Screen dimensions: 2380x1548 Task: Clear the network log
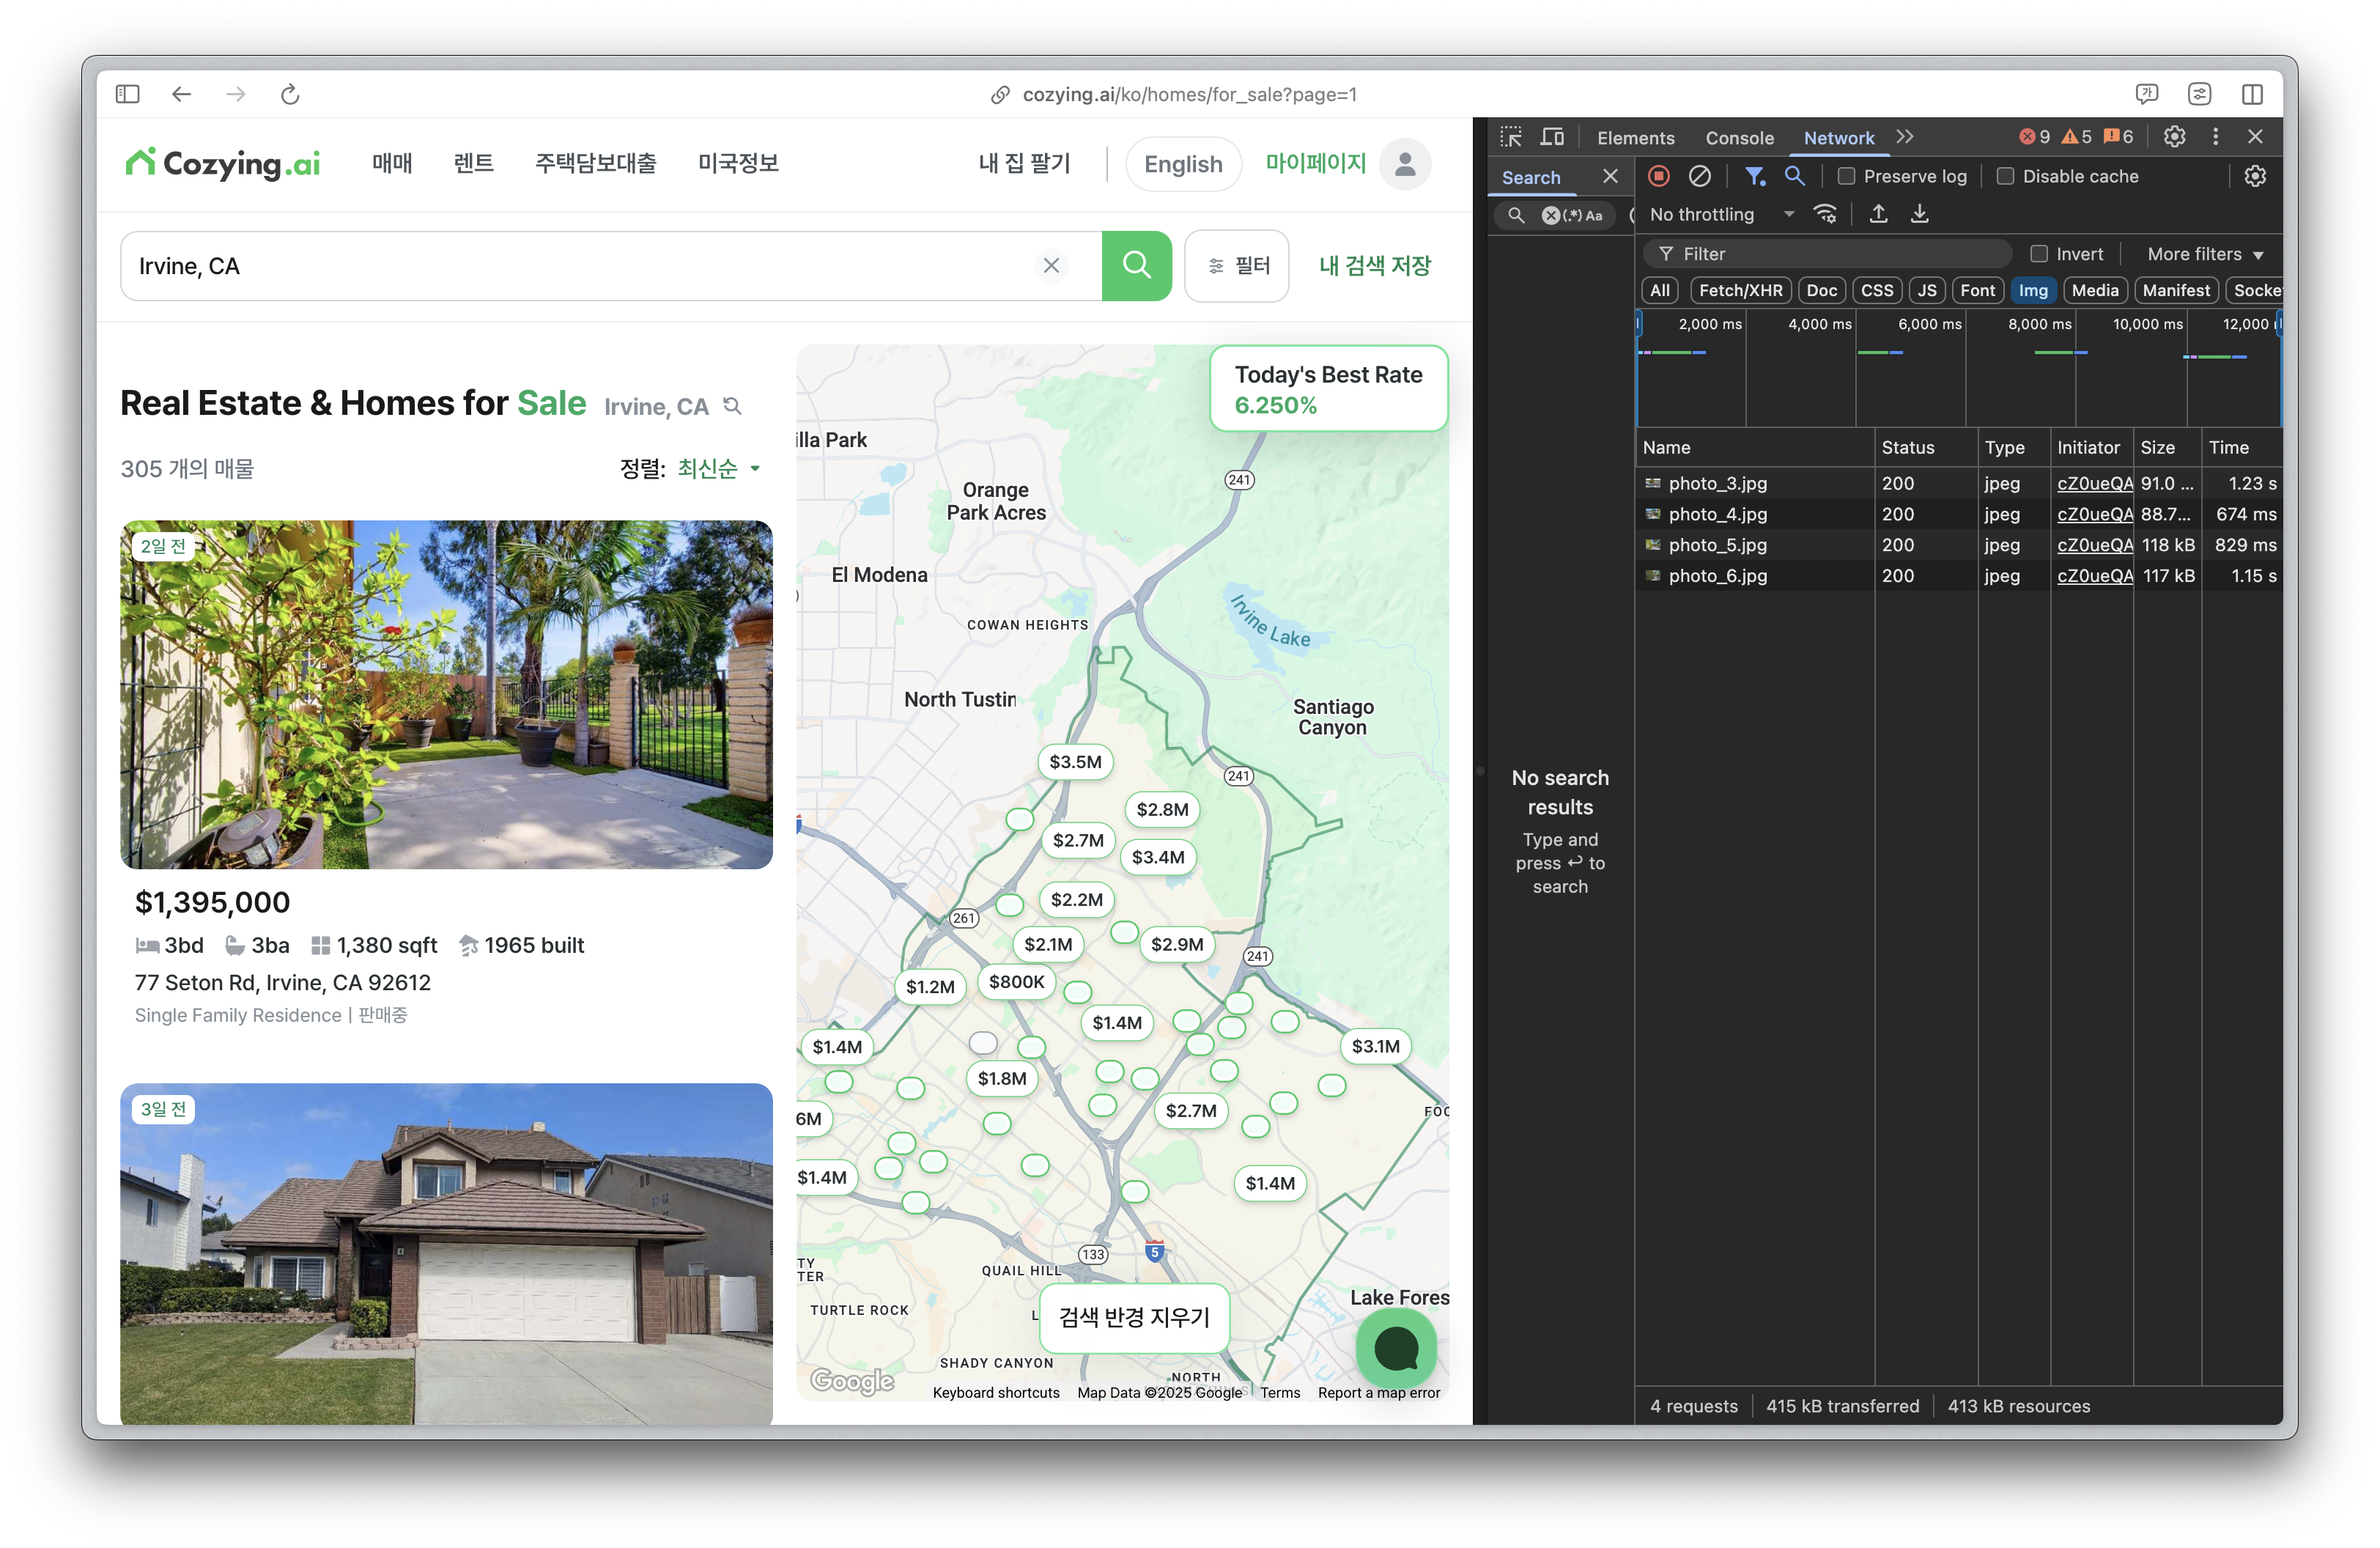(1699, 176)
